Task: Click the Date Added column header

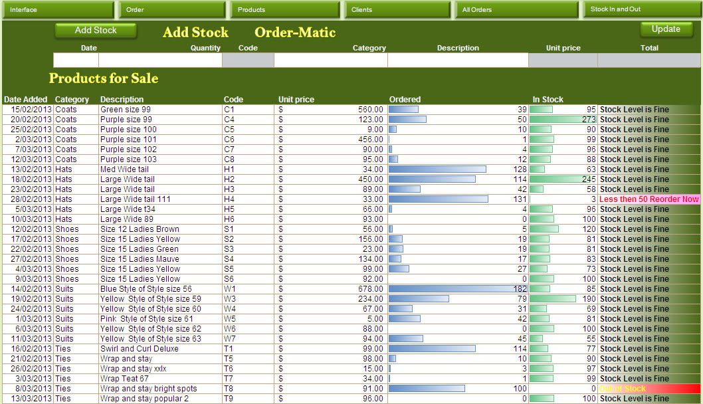Action: [x=26, y=100]
